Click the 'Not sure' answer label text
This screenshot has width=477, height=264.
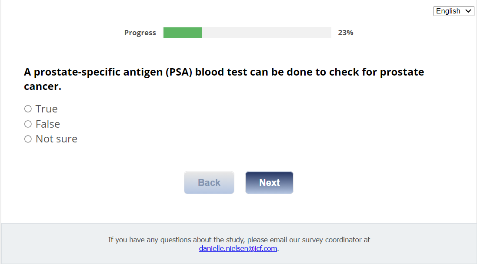(57, 139)
